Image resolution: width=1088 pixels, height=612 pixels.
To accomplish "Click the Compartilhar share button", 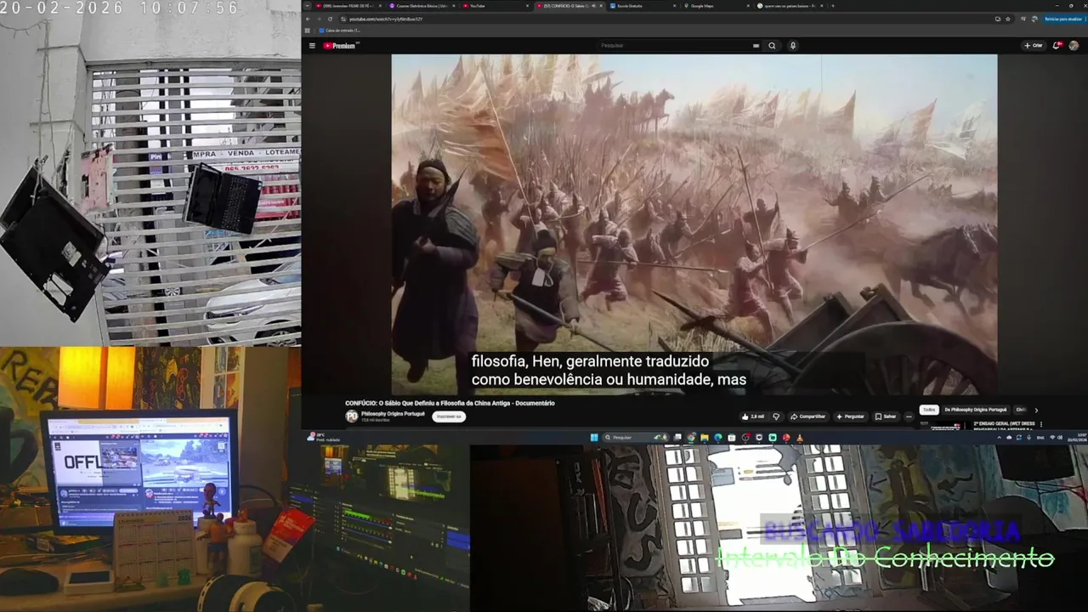I will [807, 416].
